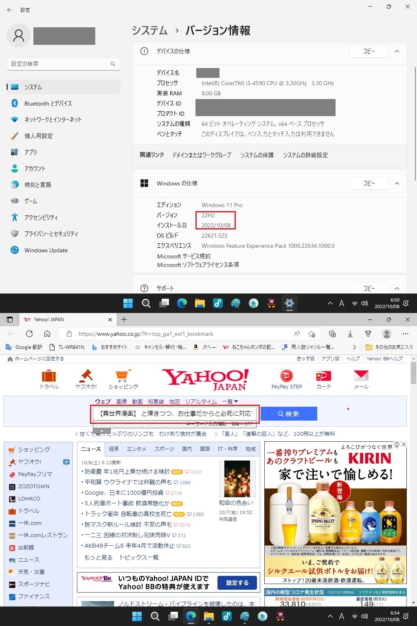Go back using the Settings back arrow

(x=10, y=10)
